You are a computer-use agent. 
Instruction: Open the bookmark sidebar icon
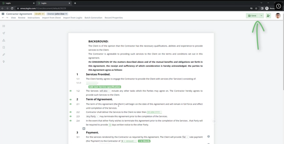click(4, 47)
